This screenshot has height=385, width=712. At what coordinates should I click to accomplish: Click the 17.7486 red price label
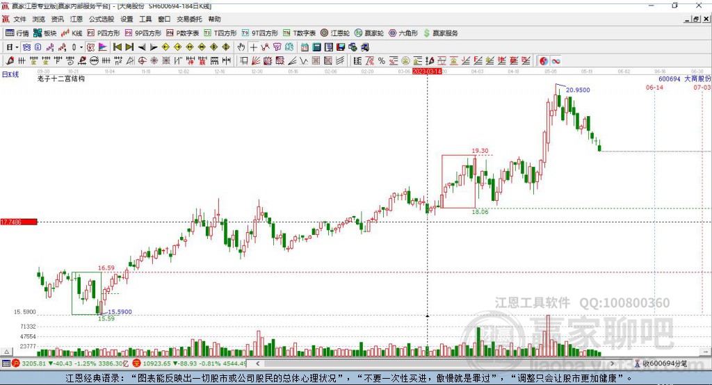tap(19, 222)
